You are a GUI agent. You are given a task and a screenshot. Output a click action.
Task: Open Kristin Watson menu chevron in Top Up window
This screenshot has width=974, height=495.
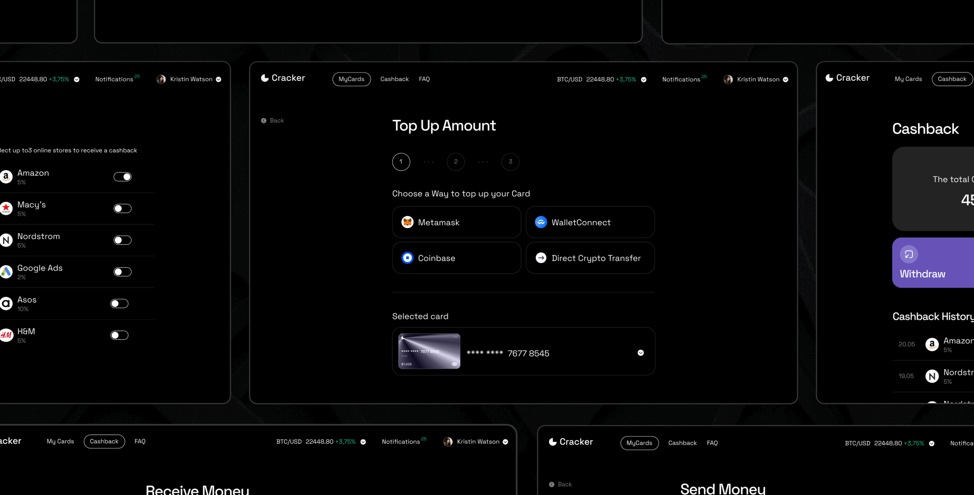[786, 79]
